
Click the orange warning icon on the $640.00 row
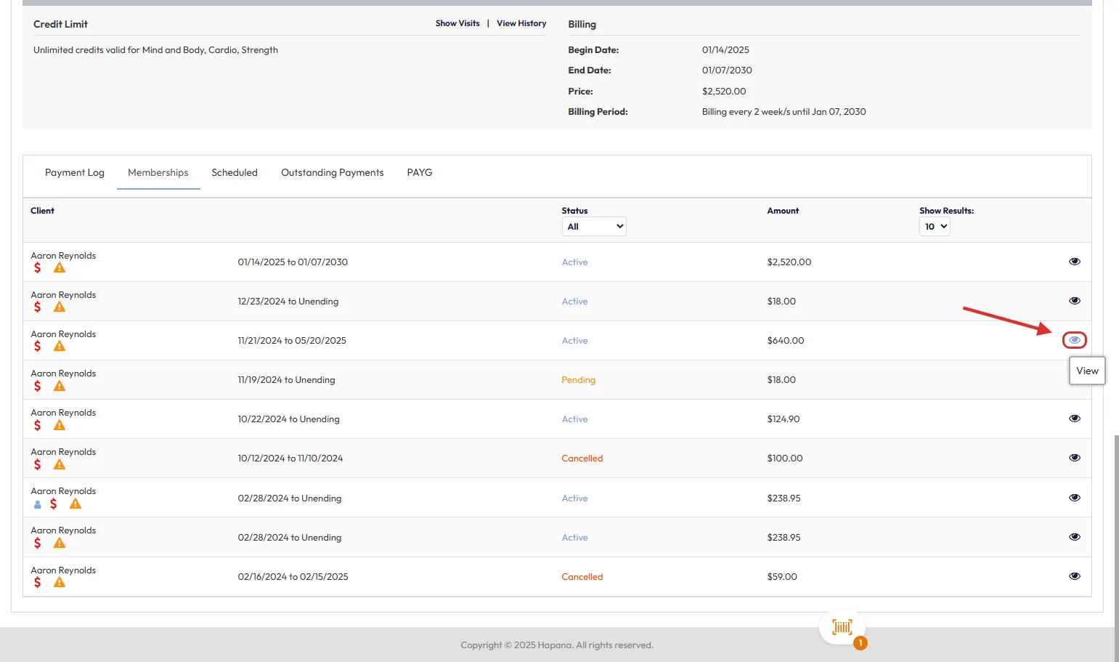(60, 347)
